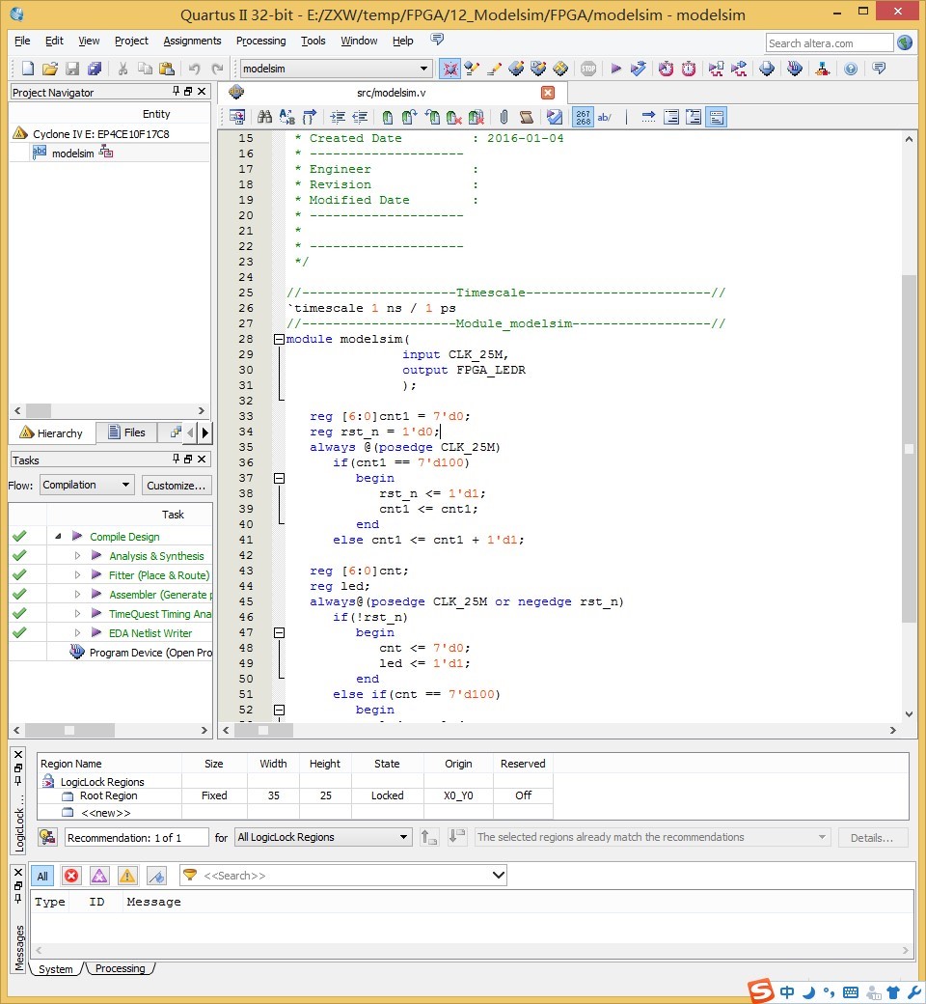
Task: Open the Flow Compilation dropdown
Action: point(86,485)
